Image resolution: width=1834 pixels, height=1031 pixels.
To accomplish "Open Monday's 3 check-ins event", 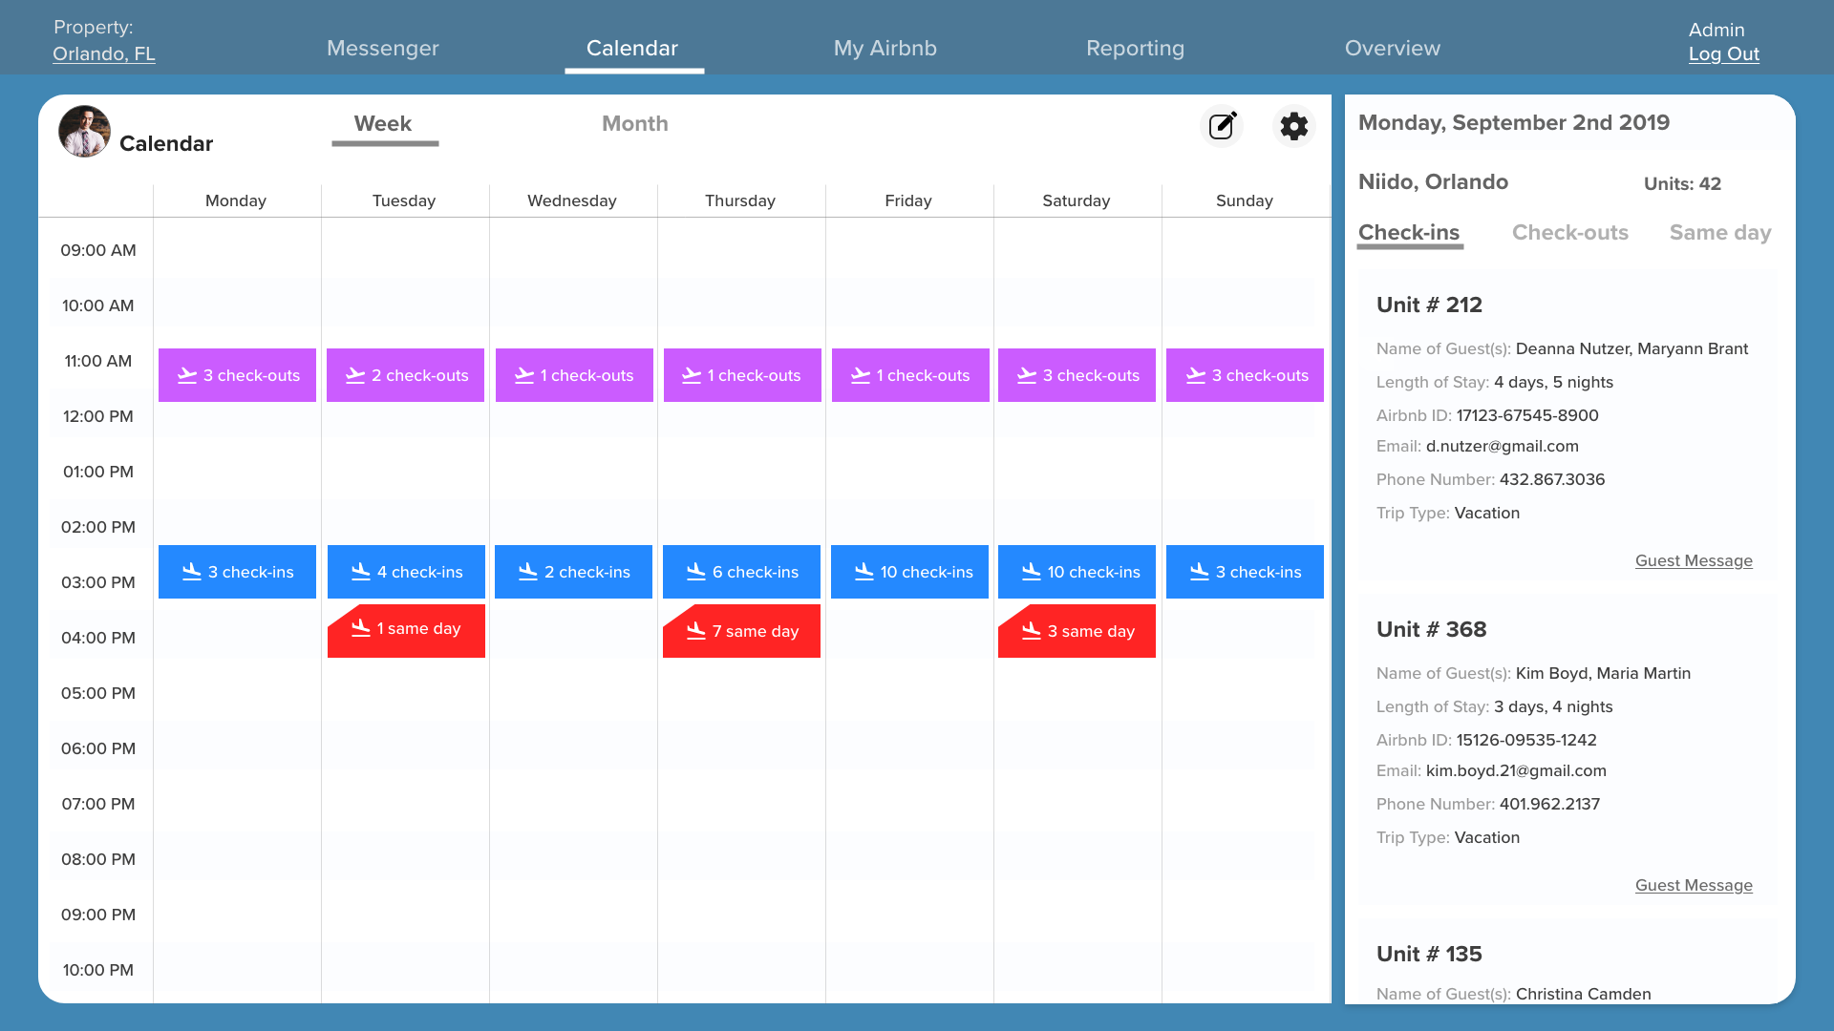I will pyautogui.click(x=237, y=572).
